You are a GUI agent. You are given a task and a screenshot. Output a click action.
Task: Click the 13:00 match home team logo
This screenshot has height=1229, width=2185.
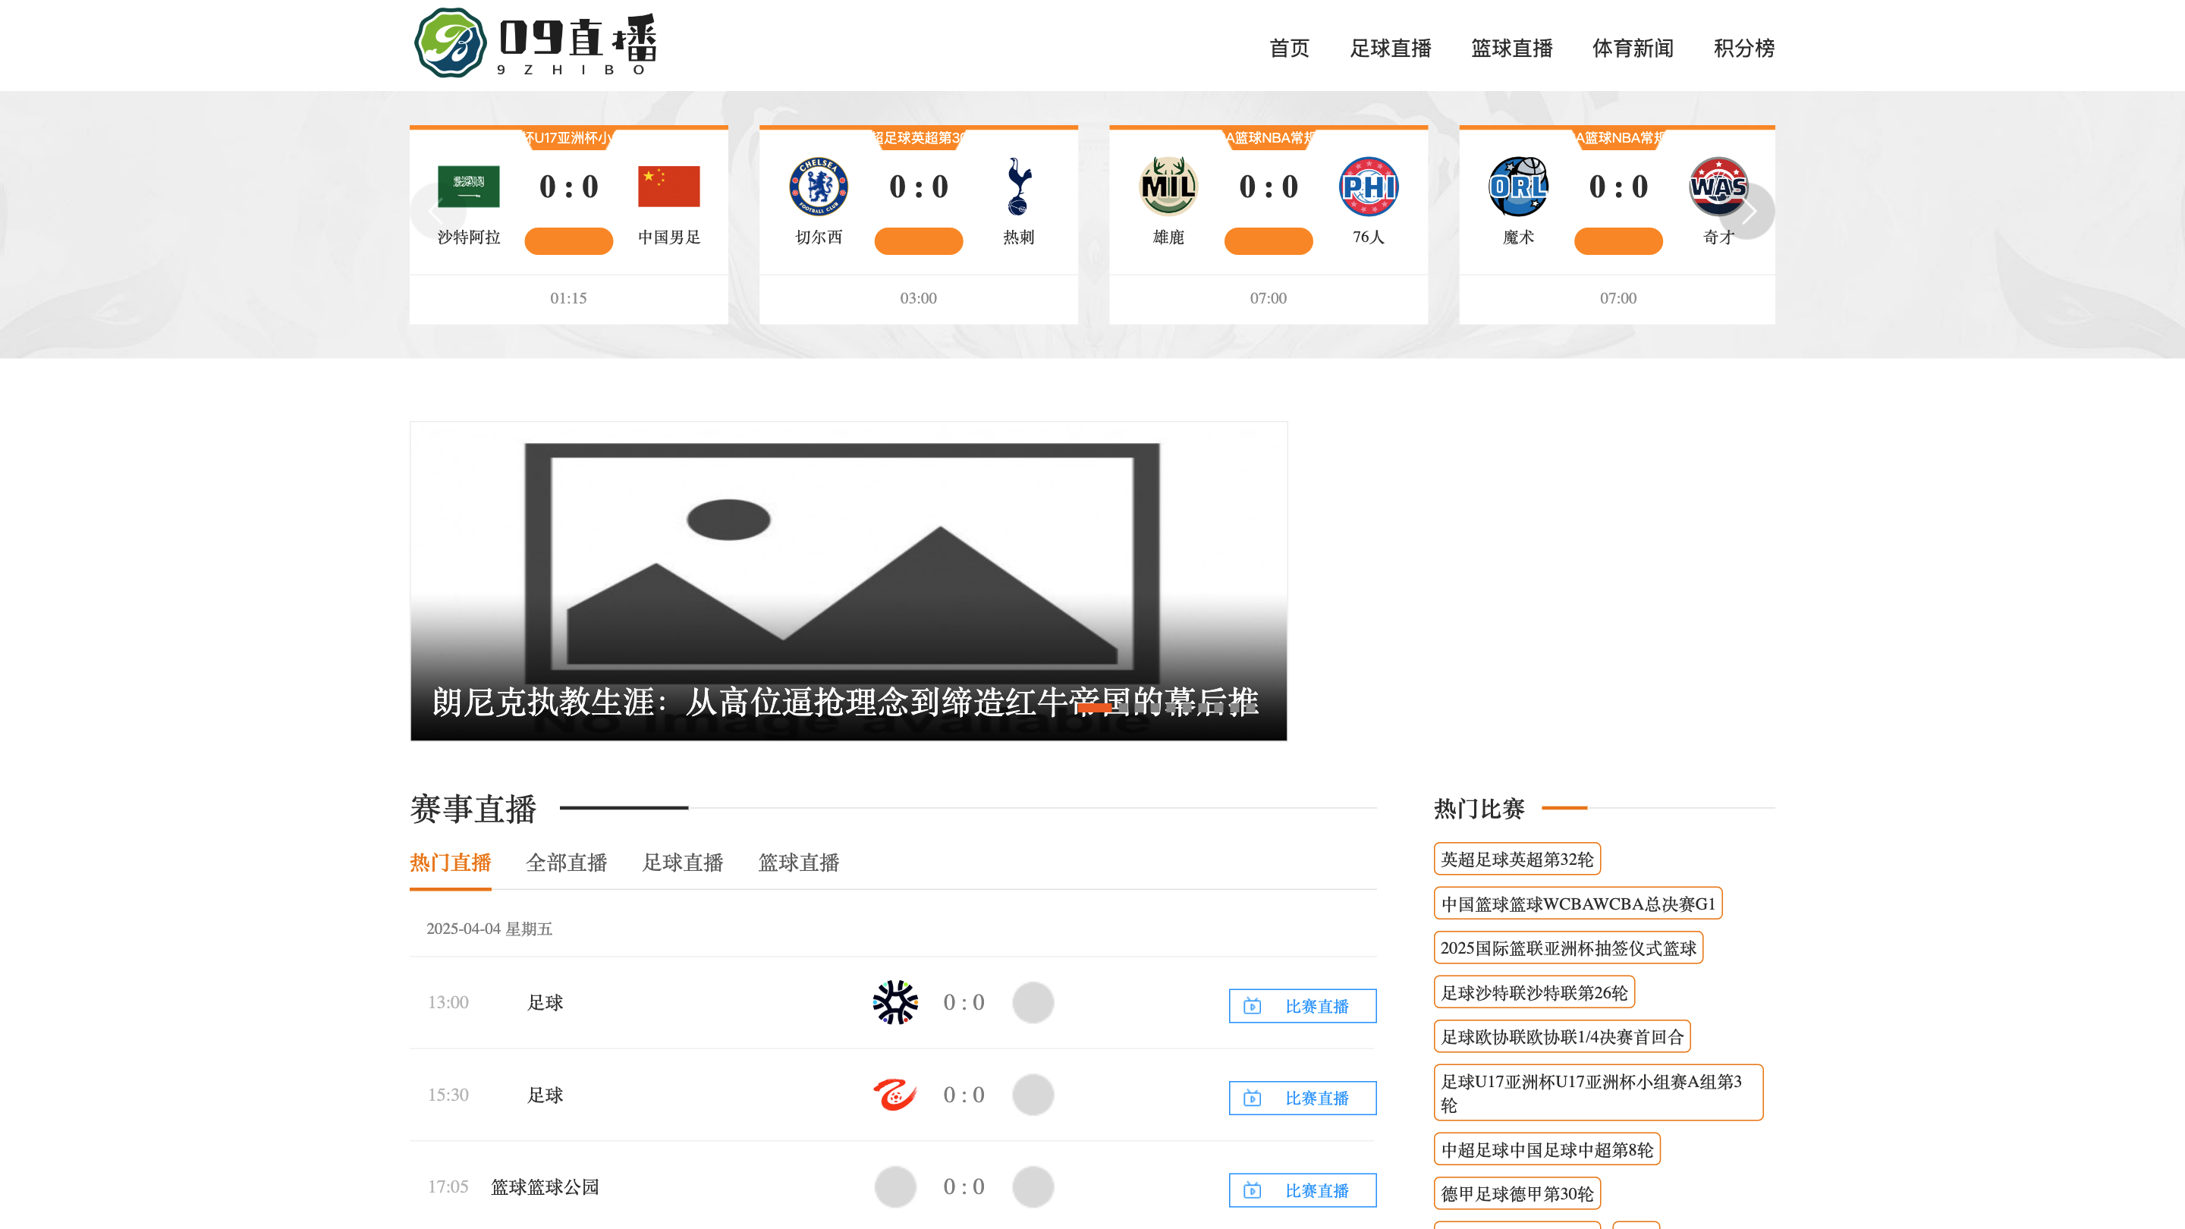coord(895,1002)
